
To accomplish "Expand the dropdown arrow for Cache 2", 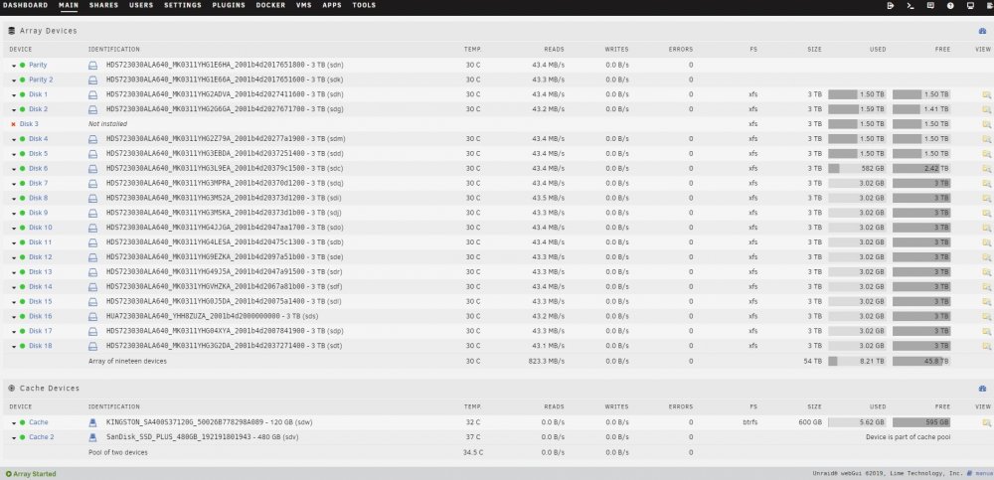I will pyautogui.click(x=14, y=437).
